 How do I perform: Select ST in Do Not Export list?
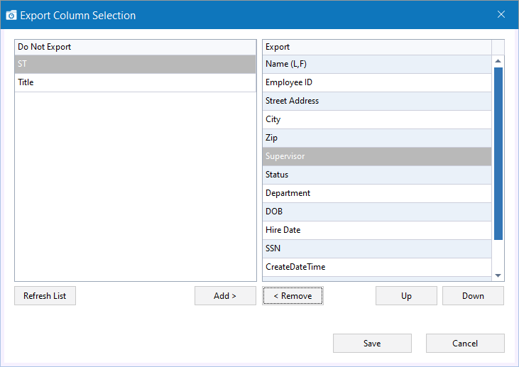point(135,64)
